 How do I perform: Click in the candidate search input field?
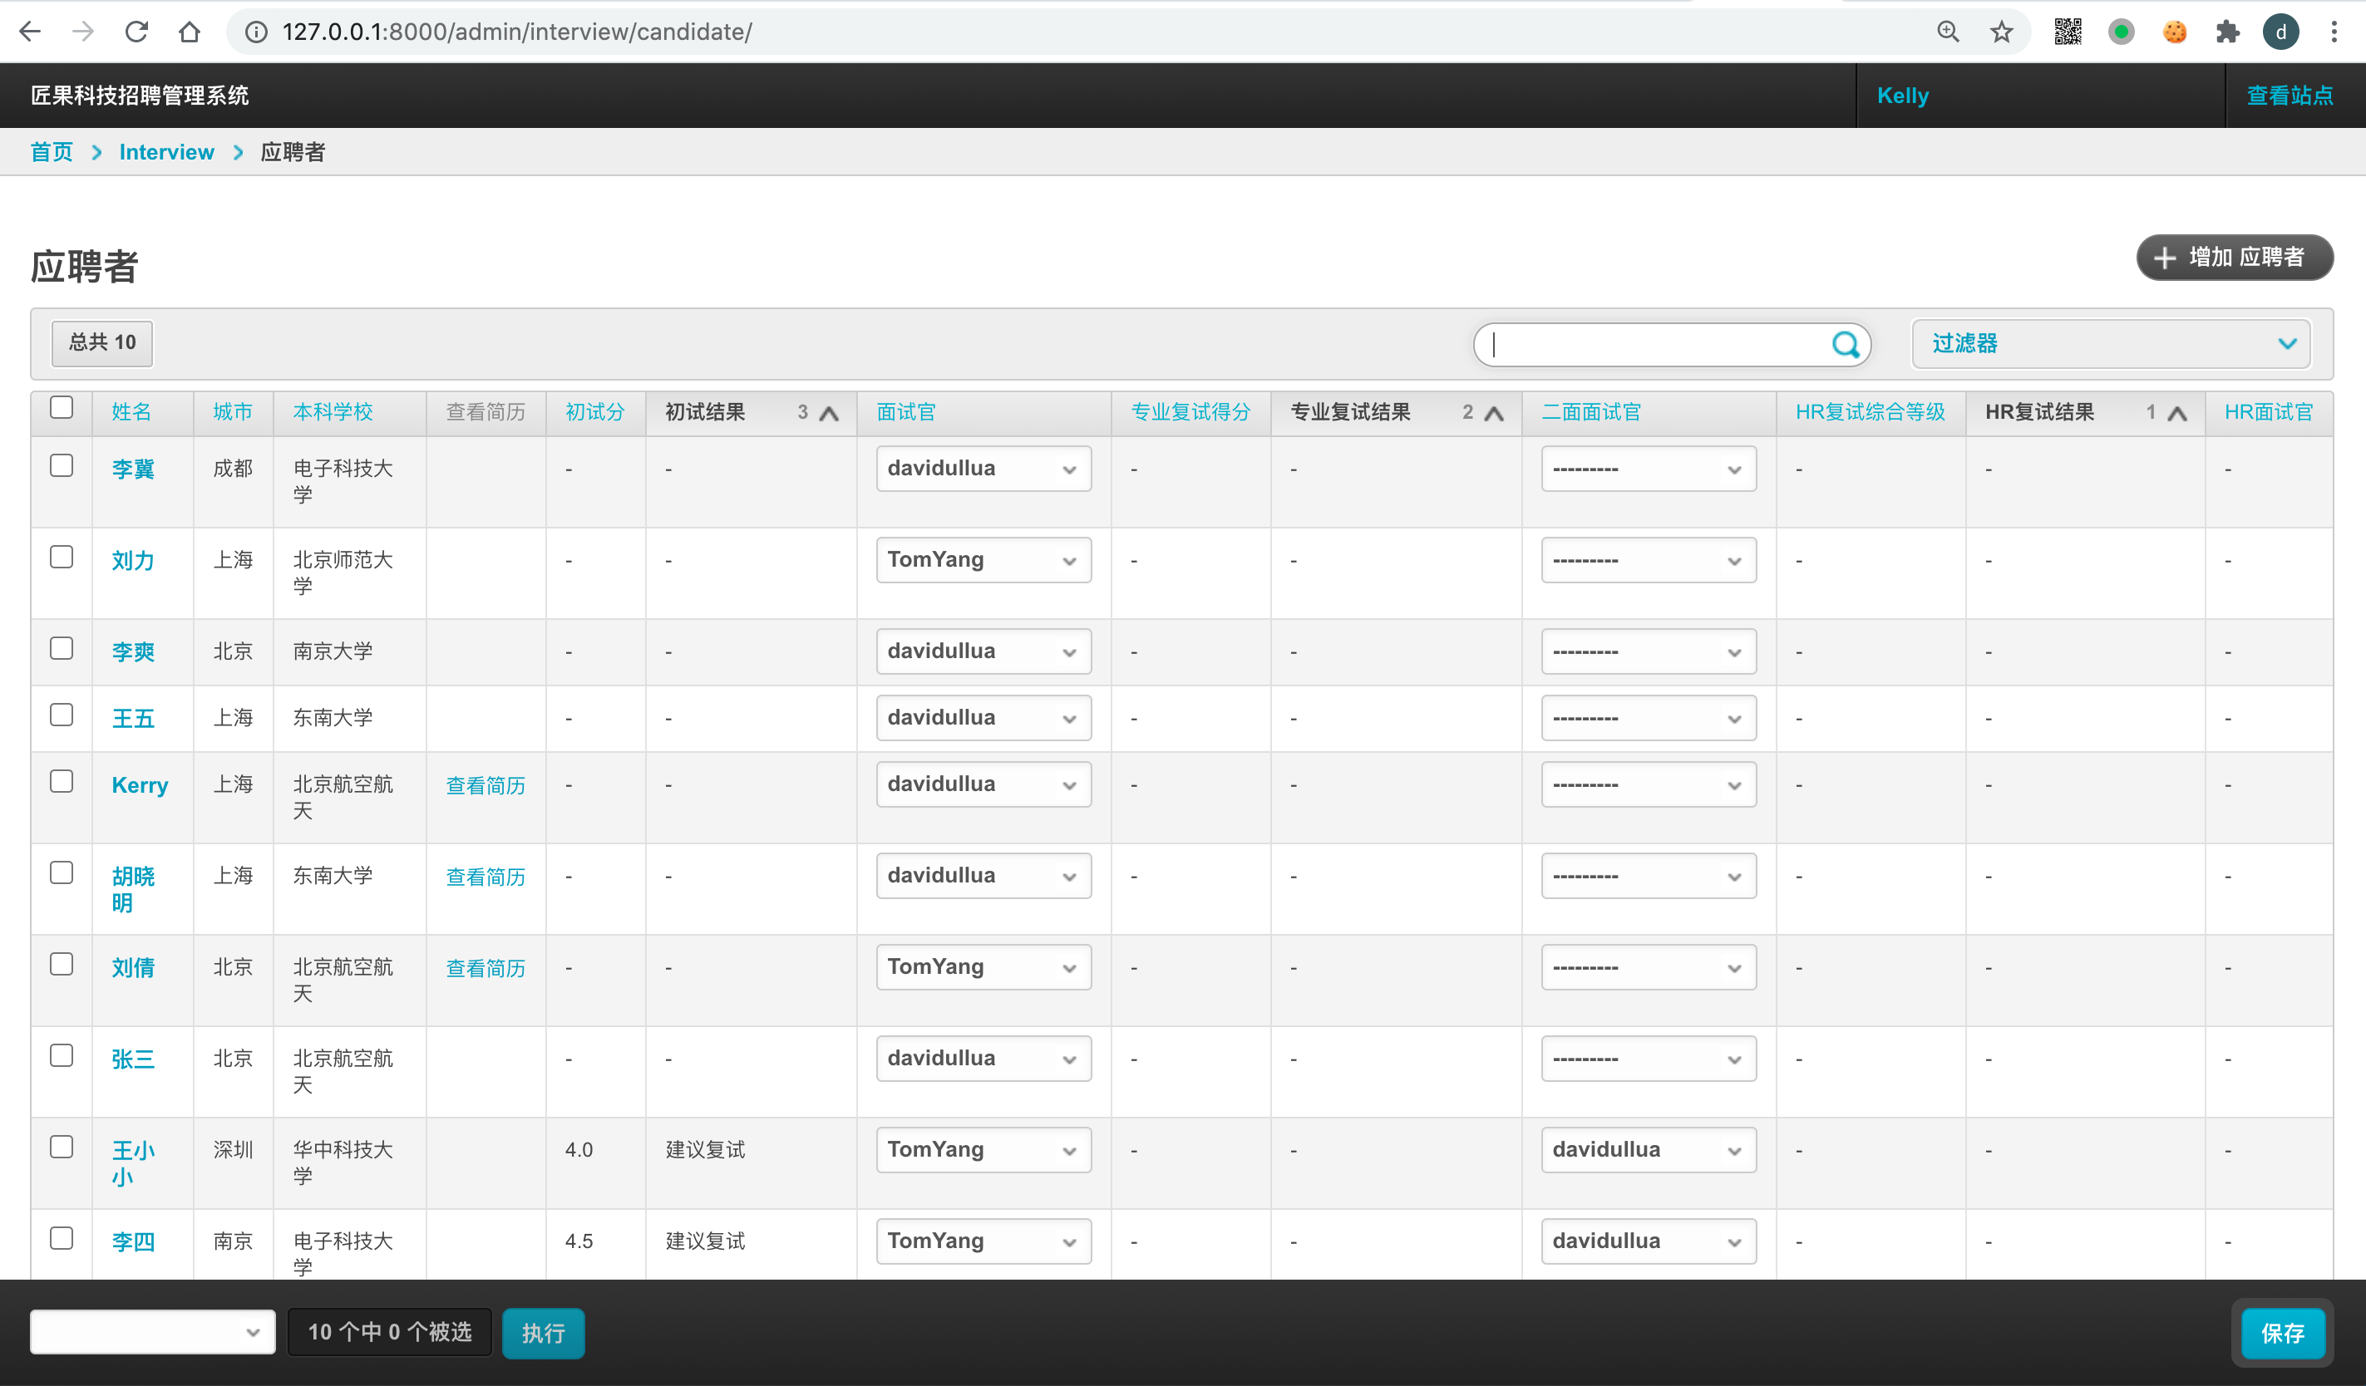(x=1653, y=344)
